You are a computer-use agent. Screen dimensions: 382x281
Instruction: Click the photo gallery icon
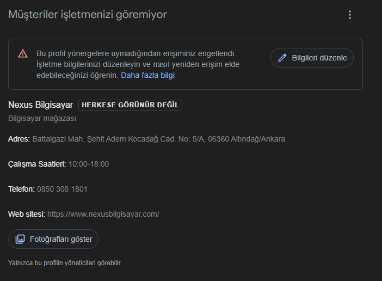[x=20, y=239]
